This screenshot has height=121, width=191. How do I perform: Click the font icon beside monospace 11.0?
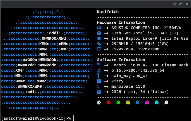(x=98, y=86)
